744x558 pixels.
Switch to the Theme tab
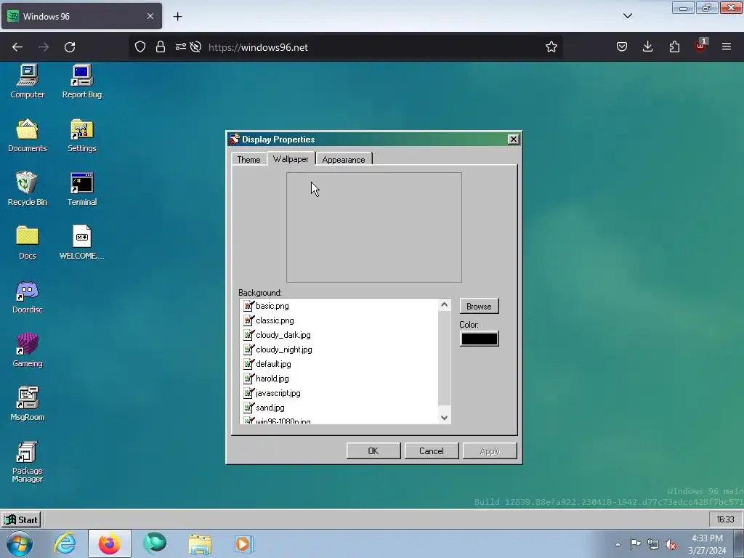[x=248, y=159]
